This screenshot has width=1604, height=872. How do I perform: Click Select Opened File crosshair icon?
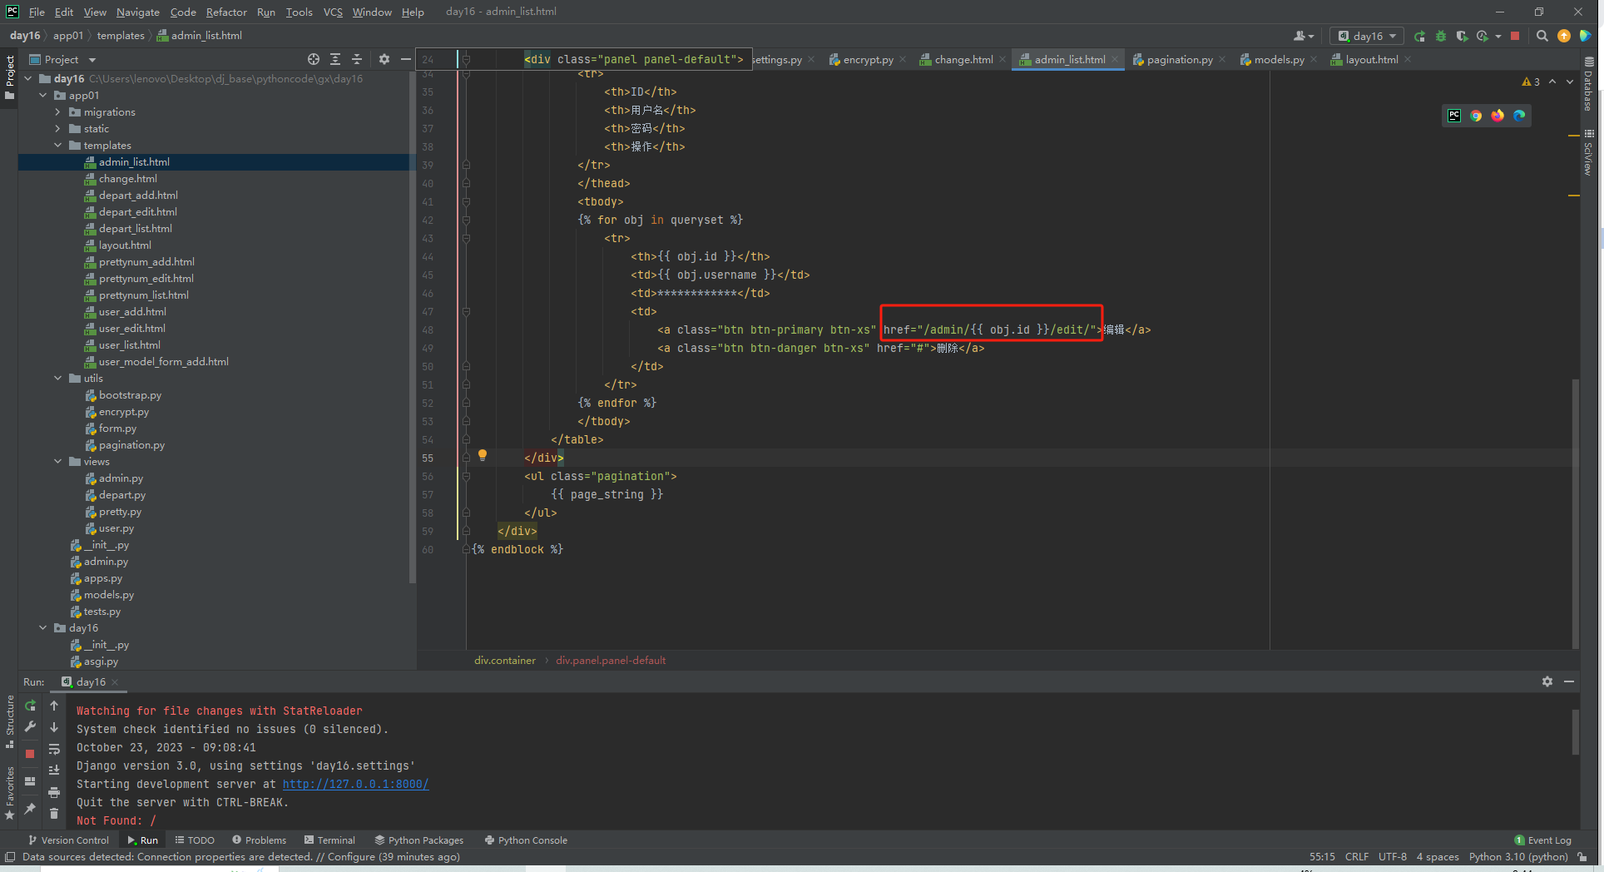click(313, 59)
